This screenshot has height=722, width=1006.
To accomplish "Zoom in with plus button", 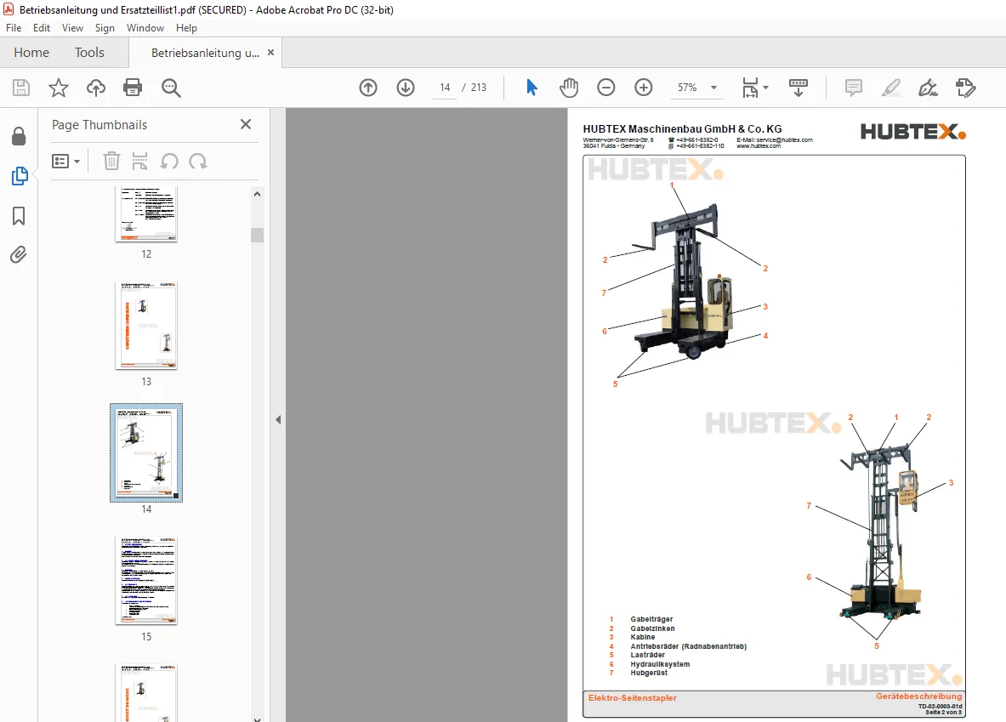I will click(644, 88).
